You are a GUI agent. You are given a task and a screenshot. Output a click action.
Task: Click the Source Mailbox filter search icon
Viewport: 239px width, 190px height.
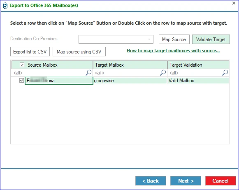point(88,73)
